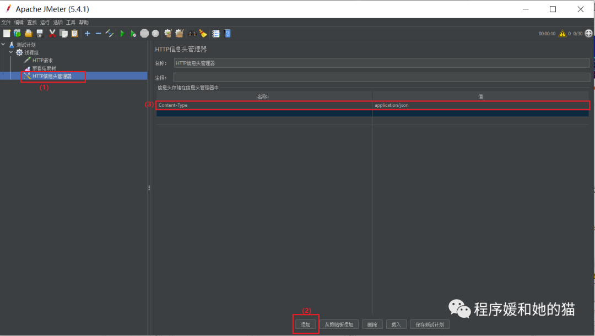This screenshot has height=336, width=595.
Task: Click the 添加 button
Action: click(x=305, y=324)
